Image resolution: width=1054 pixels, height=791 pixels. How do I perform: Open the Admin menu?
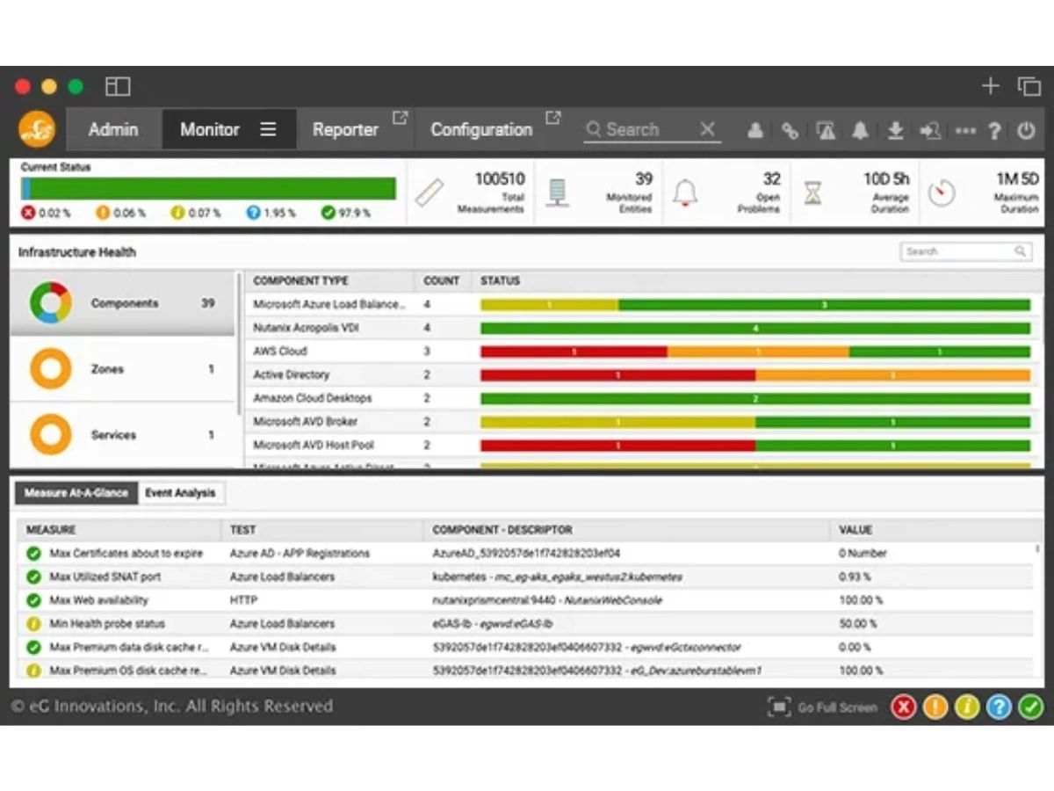tap(113, 129)
